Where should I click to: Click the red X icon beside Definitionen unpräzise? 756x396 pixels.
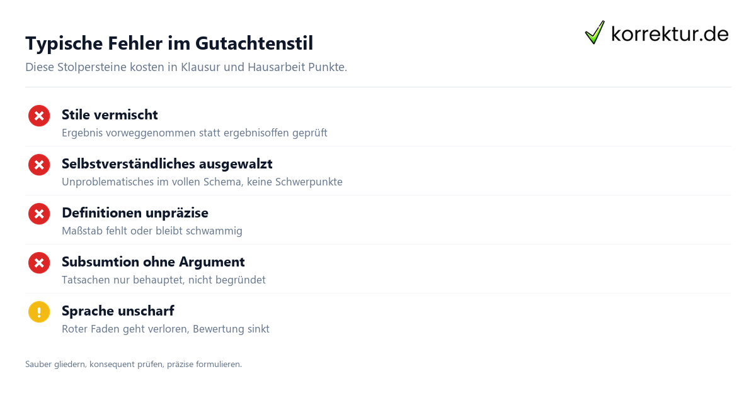click(39, 214)
